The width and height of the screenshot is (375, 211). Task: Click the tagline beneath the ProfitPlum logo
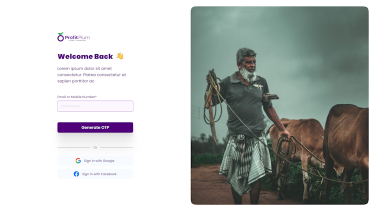coord(77,40)
